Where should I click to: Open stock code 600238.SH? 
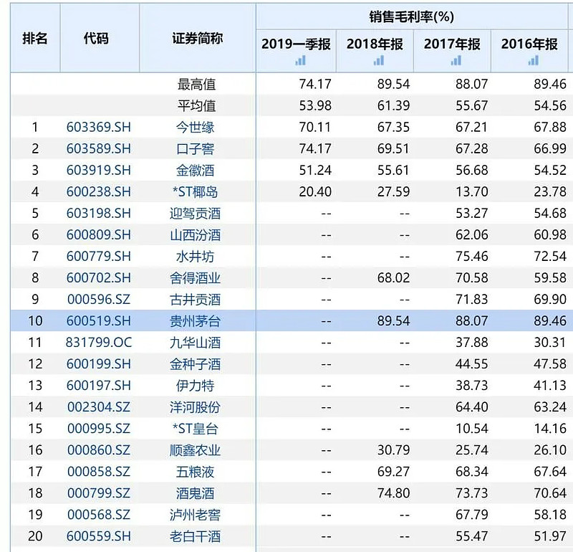pos(99,191)
